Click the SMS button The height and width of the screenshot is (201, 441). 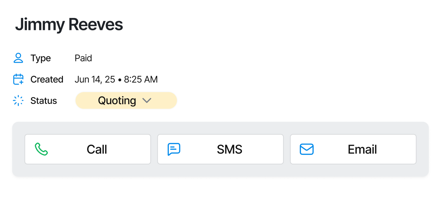(x=220, y=149)
